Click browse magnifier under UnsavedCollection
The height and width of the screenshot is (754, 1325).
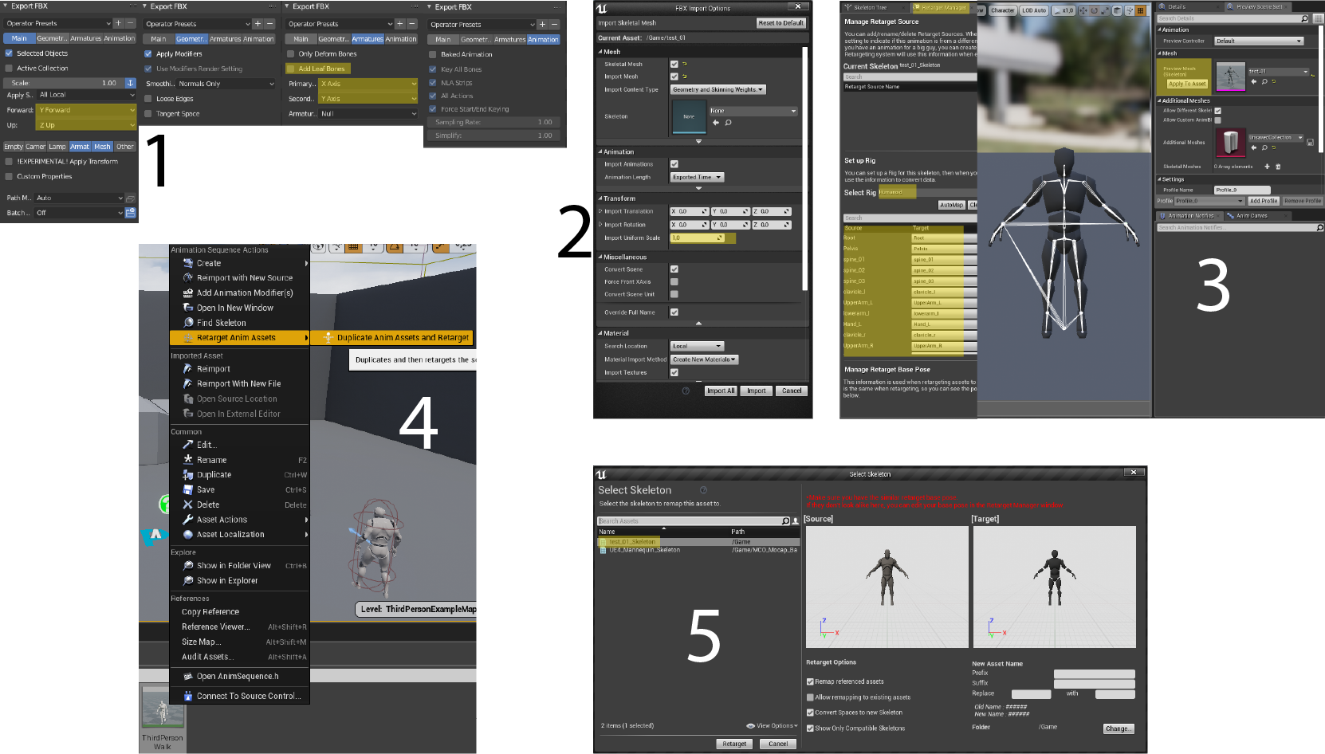(1264, 147)
